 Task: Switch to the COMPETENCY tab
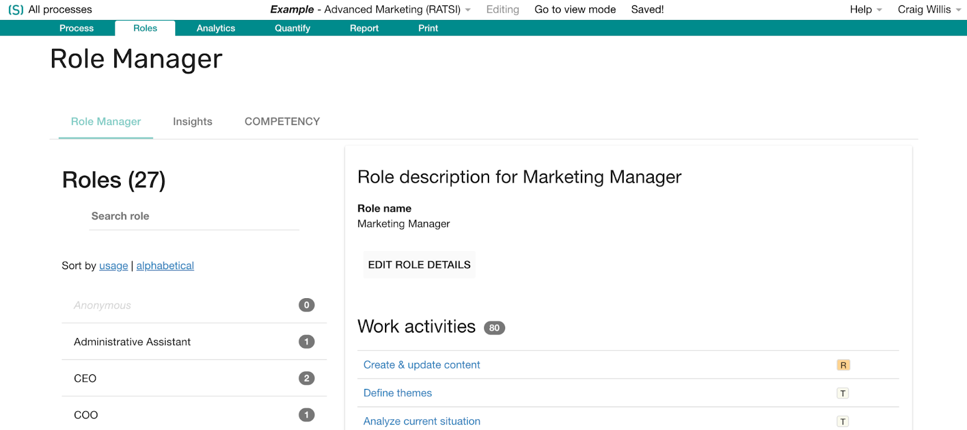pyautogui.click(x=282, y=122)
